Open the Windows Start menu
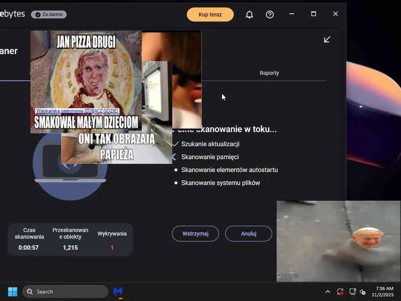Screen dimensions: 401x301 click(x=13, y=292)
